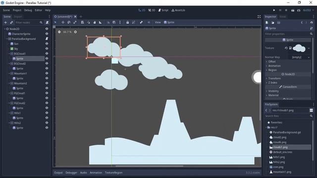Instance a child scene with link icon
This screenshot has height=178, width=317.
coord(11,23)
